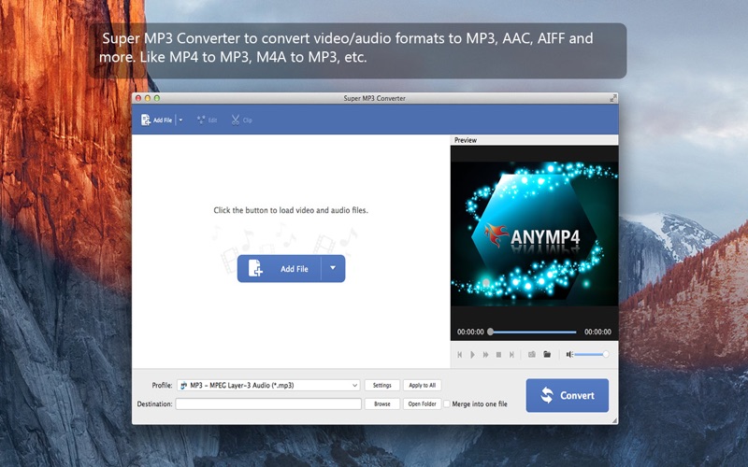Enable Merge into one file checkbox
This screenshot has height=467, width=748.
tap(447, 404)
